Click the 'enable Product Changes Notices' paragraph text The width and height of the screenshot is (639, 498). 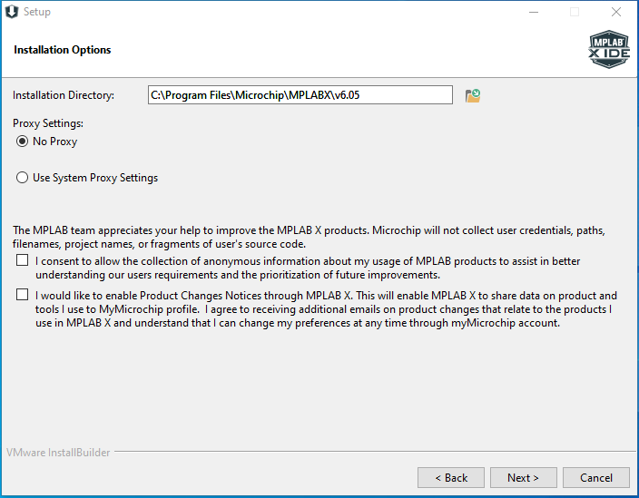point(326,309)
